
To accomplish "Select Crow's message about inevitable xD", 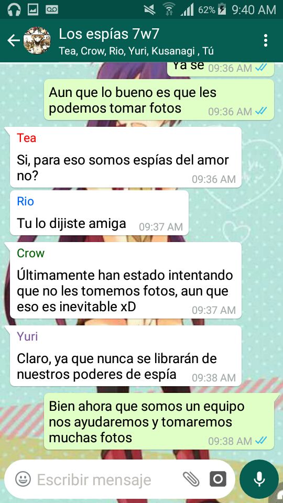I will (x=125, y=280).
